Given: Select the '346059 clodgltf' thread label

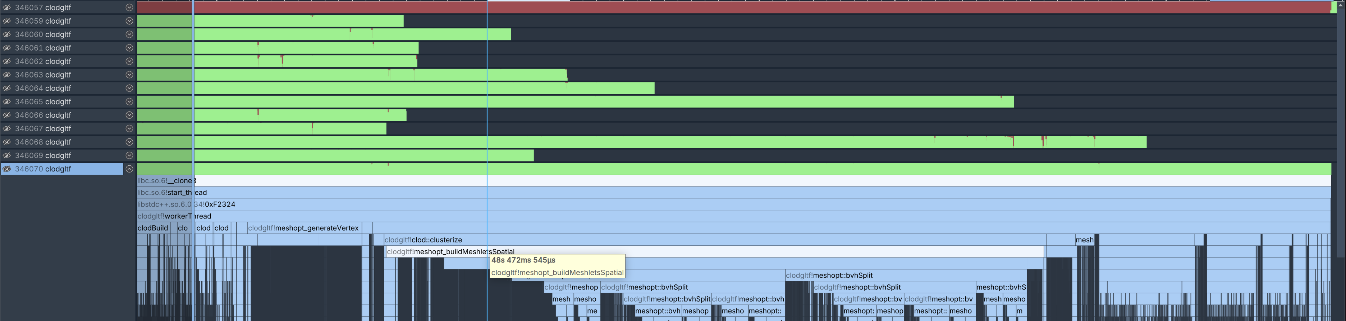Looking at the screenshot, I should (43, 22).
